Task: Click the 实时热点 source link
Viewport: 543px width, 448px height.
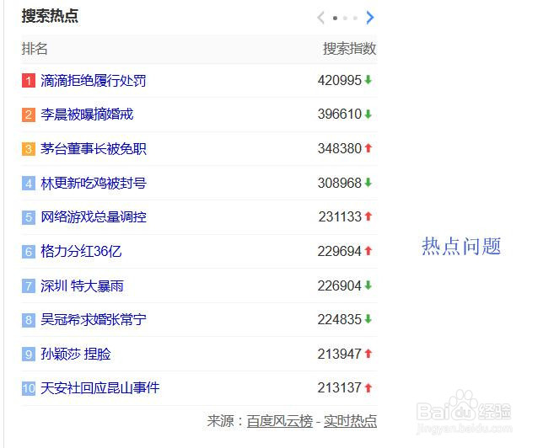Action: point(350,421)
